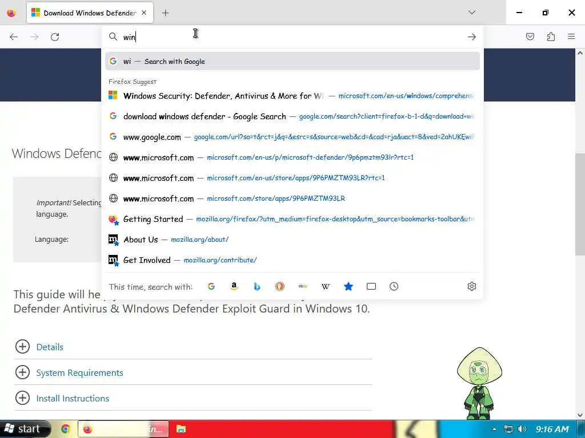Reload the current page
The image size is (585, 438).
click(55, 37)
